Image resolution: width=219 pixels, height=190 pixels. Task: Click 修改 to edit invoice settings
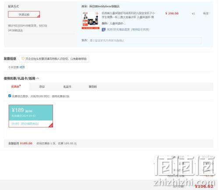(22, 67)
